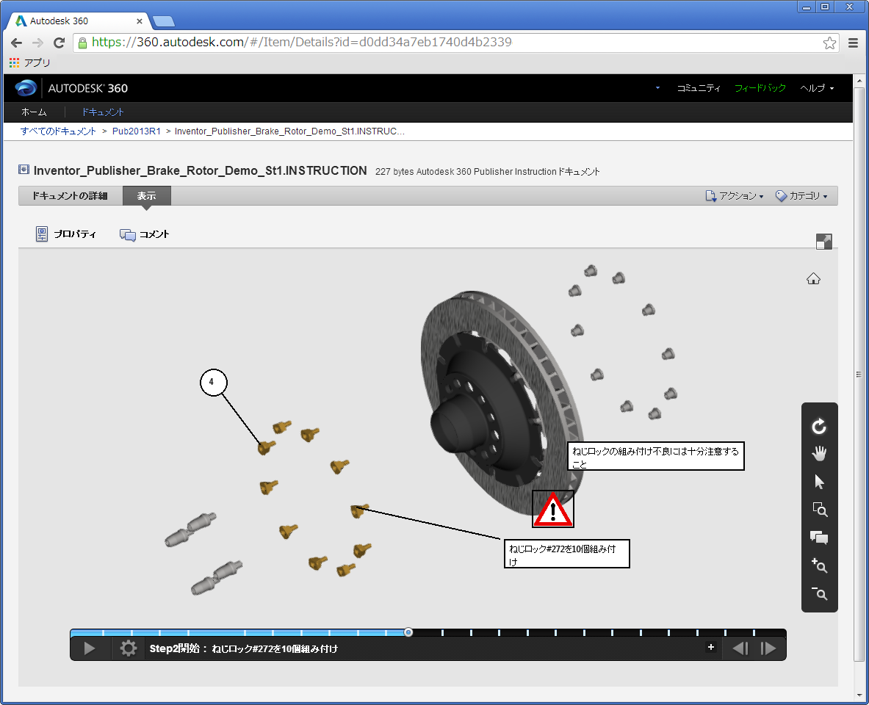The height and width of the screenshot is (705, 869).
Task: Select the Orbit rotate tool in viewer toolbar
Action: (x=818, y=426)
